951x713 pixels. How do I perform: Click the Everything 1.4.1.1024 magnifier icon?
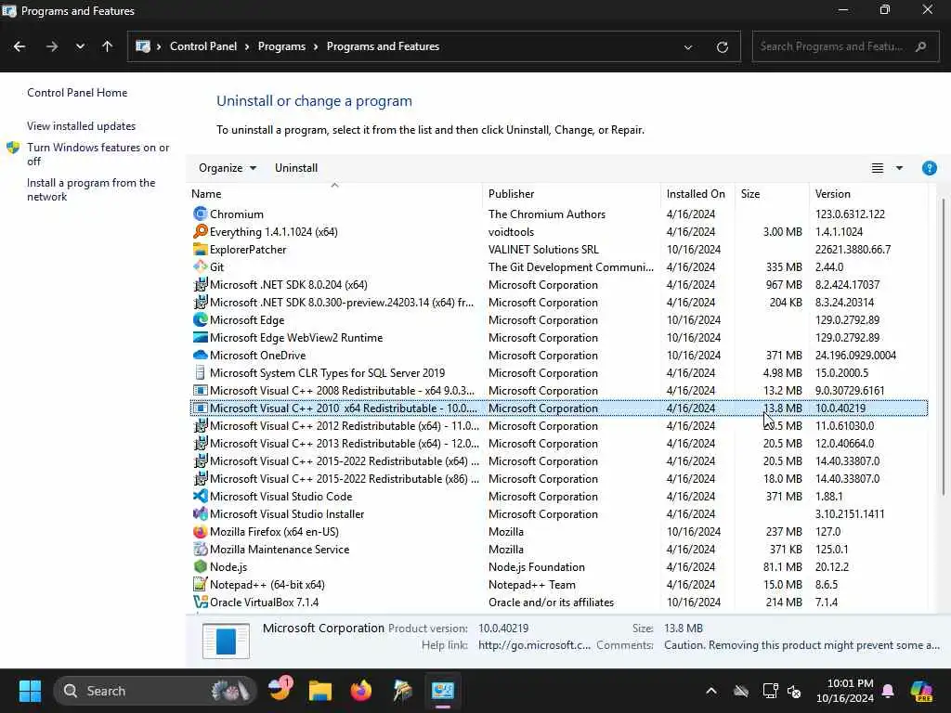pos(201,231)
